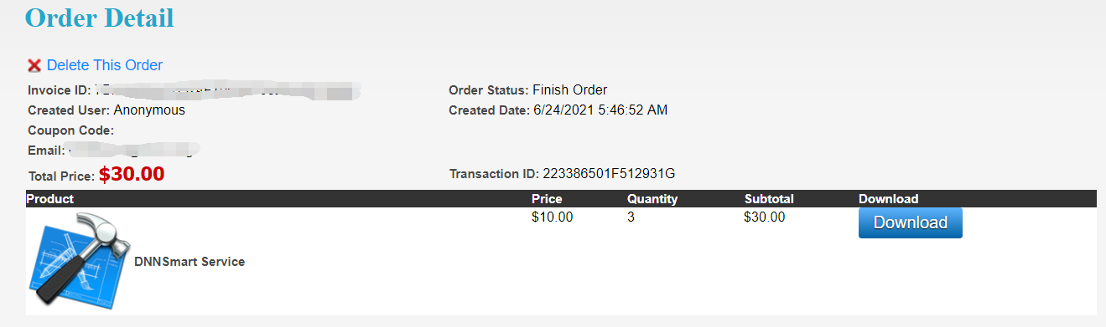Click the blurred Invoice ID value
Image resolution: width=1106 pixels, height=327 pixels.
(x=227, y=90)
